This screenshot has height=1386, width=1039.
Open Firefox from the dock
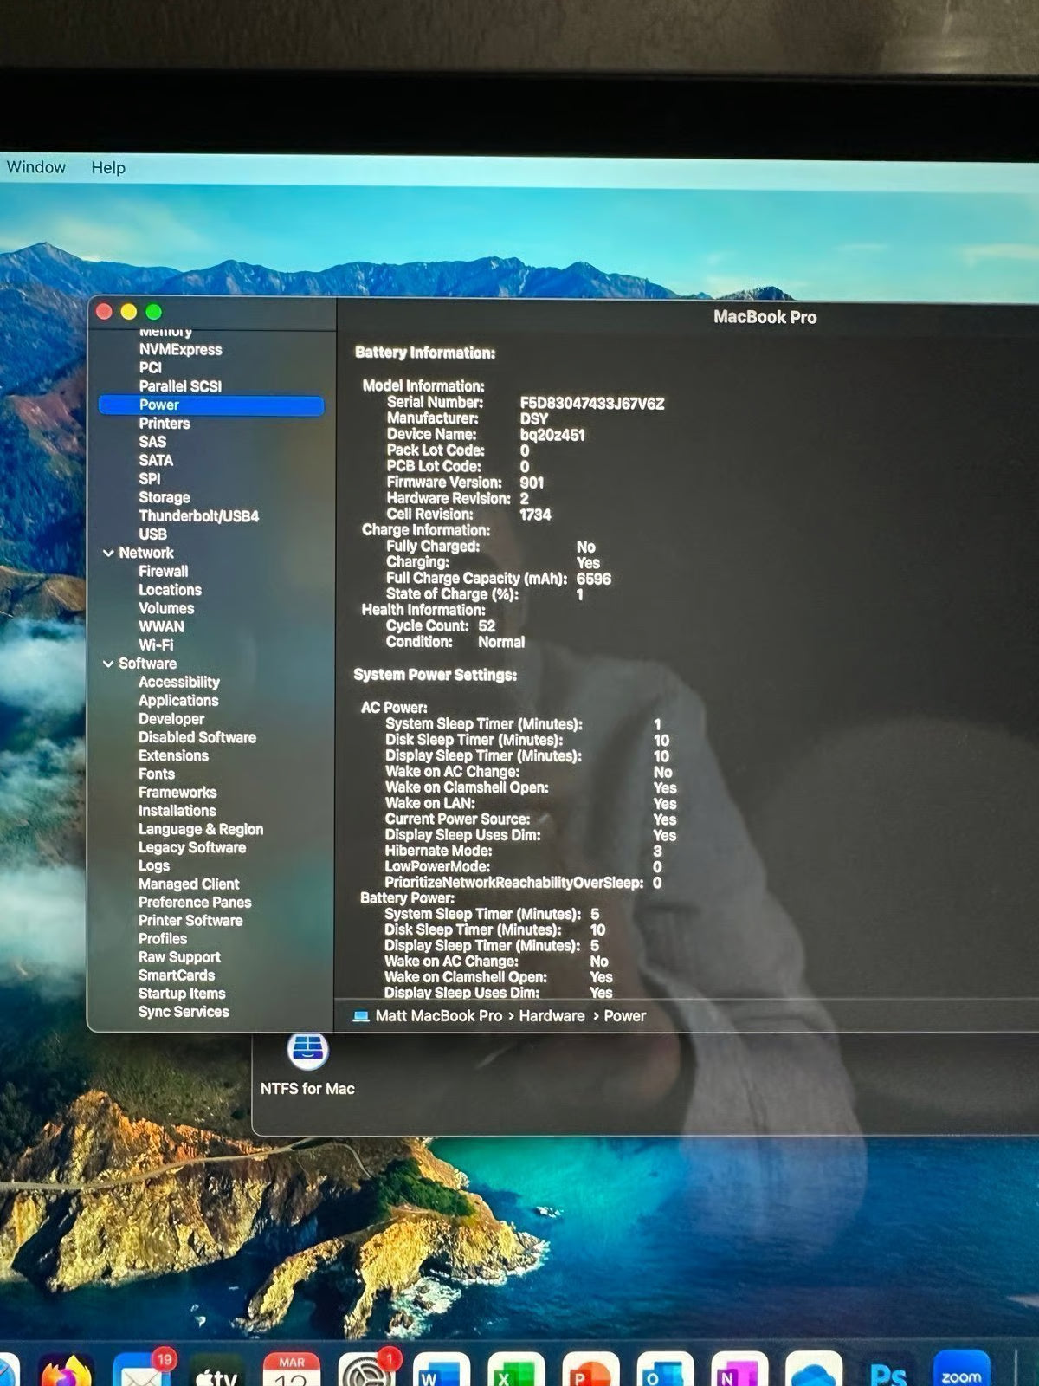pyautogui.click(x=66, y=1372)
